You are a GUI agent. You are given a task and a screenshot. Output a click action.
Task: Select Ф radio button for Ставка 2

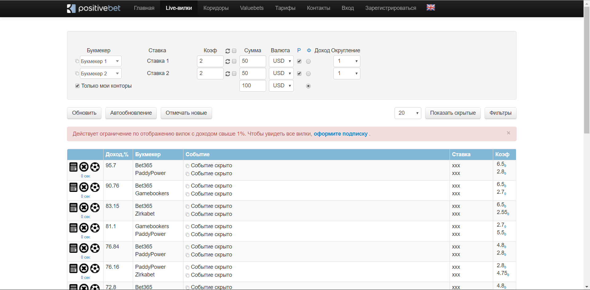tap(309, 74)
